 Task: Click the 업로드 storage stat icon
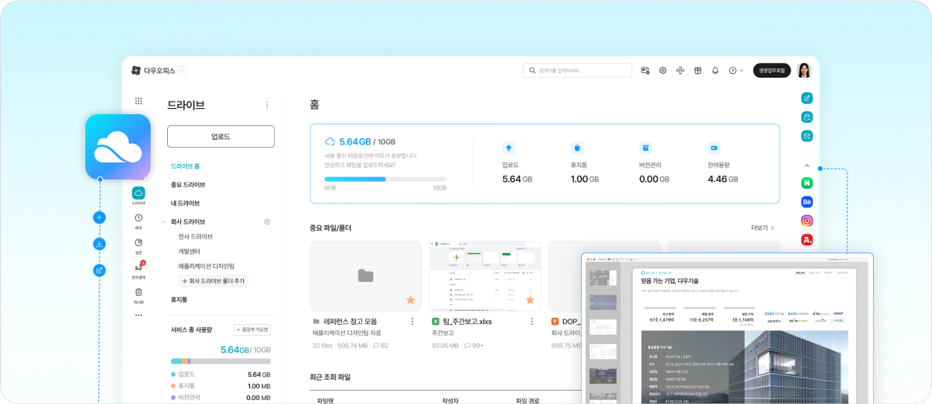[x=509, y=148]
